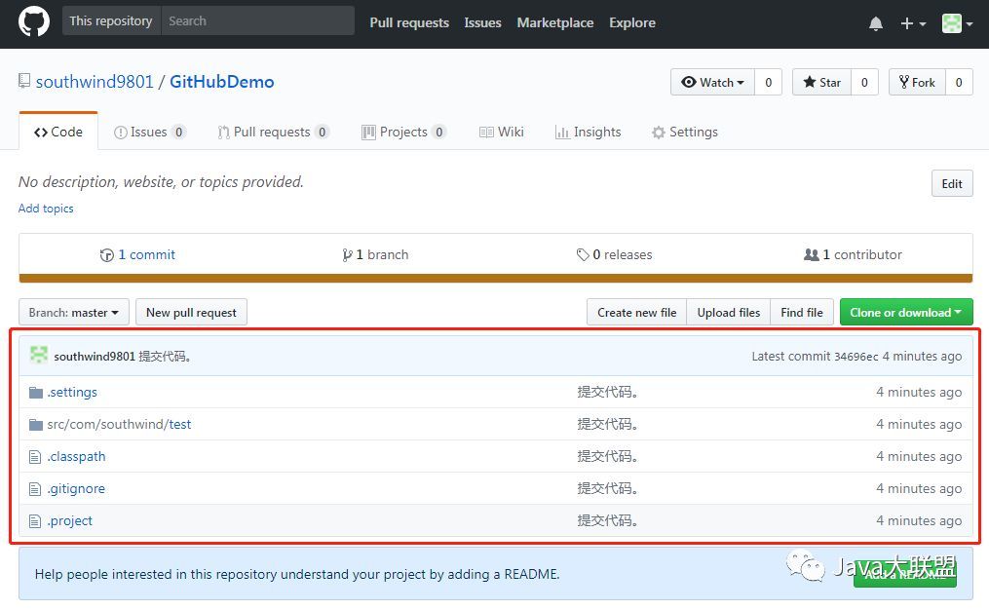The height and width of the screenshot is (610, 989).
Task: Go to Marketplace
Action: 555,22
